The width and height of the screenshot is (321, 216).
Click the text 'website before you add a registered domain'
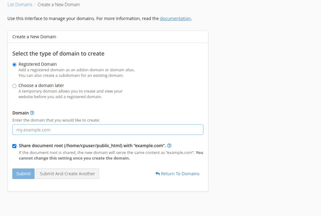tap(60, 97)
